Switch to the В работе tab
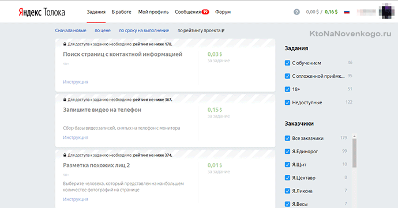This screenshot has height=208, width=398. [121, 12]
